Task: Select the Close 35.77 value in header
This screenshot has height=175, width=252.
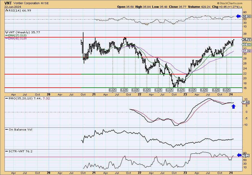Action: coord(178,7)
